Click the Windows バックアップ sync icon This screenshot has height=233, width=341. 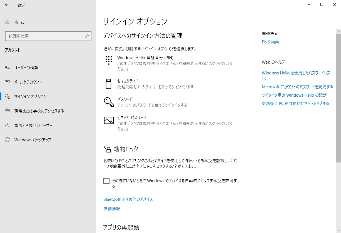coord(8,140)
